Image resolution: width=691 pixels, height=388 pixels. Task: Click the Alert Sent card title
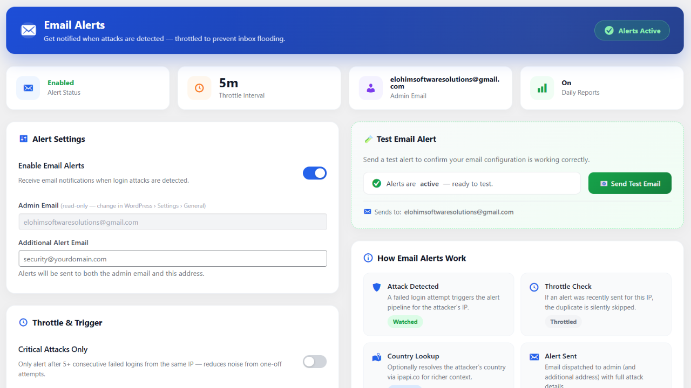(x=561, y=356)
